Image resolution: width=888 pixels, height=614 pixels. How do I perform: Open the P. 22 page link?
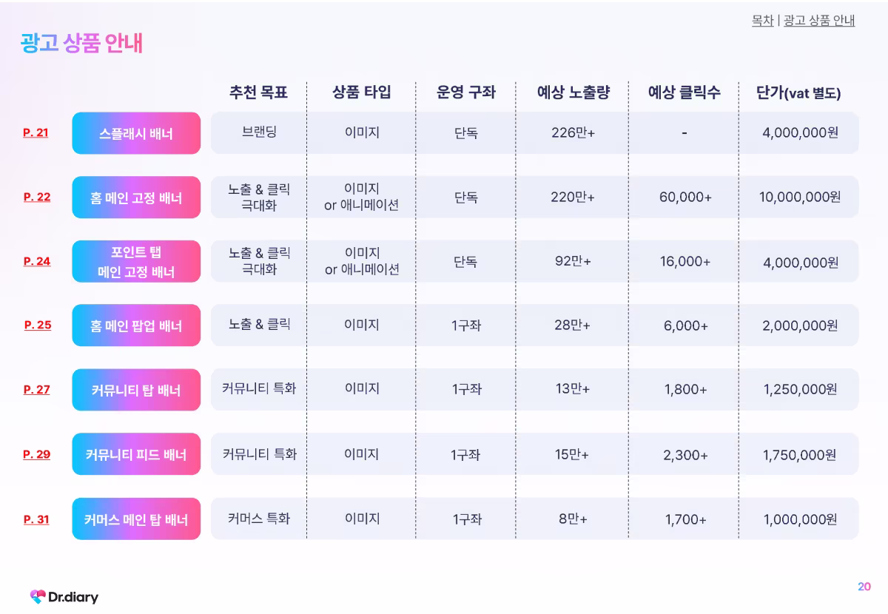click(x=37, y=197)
